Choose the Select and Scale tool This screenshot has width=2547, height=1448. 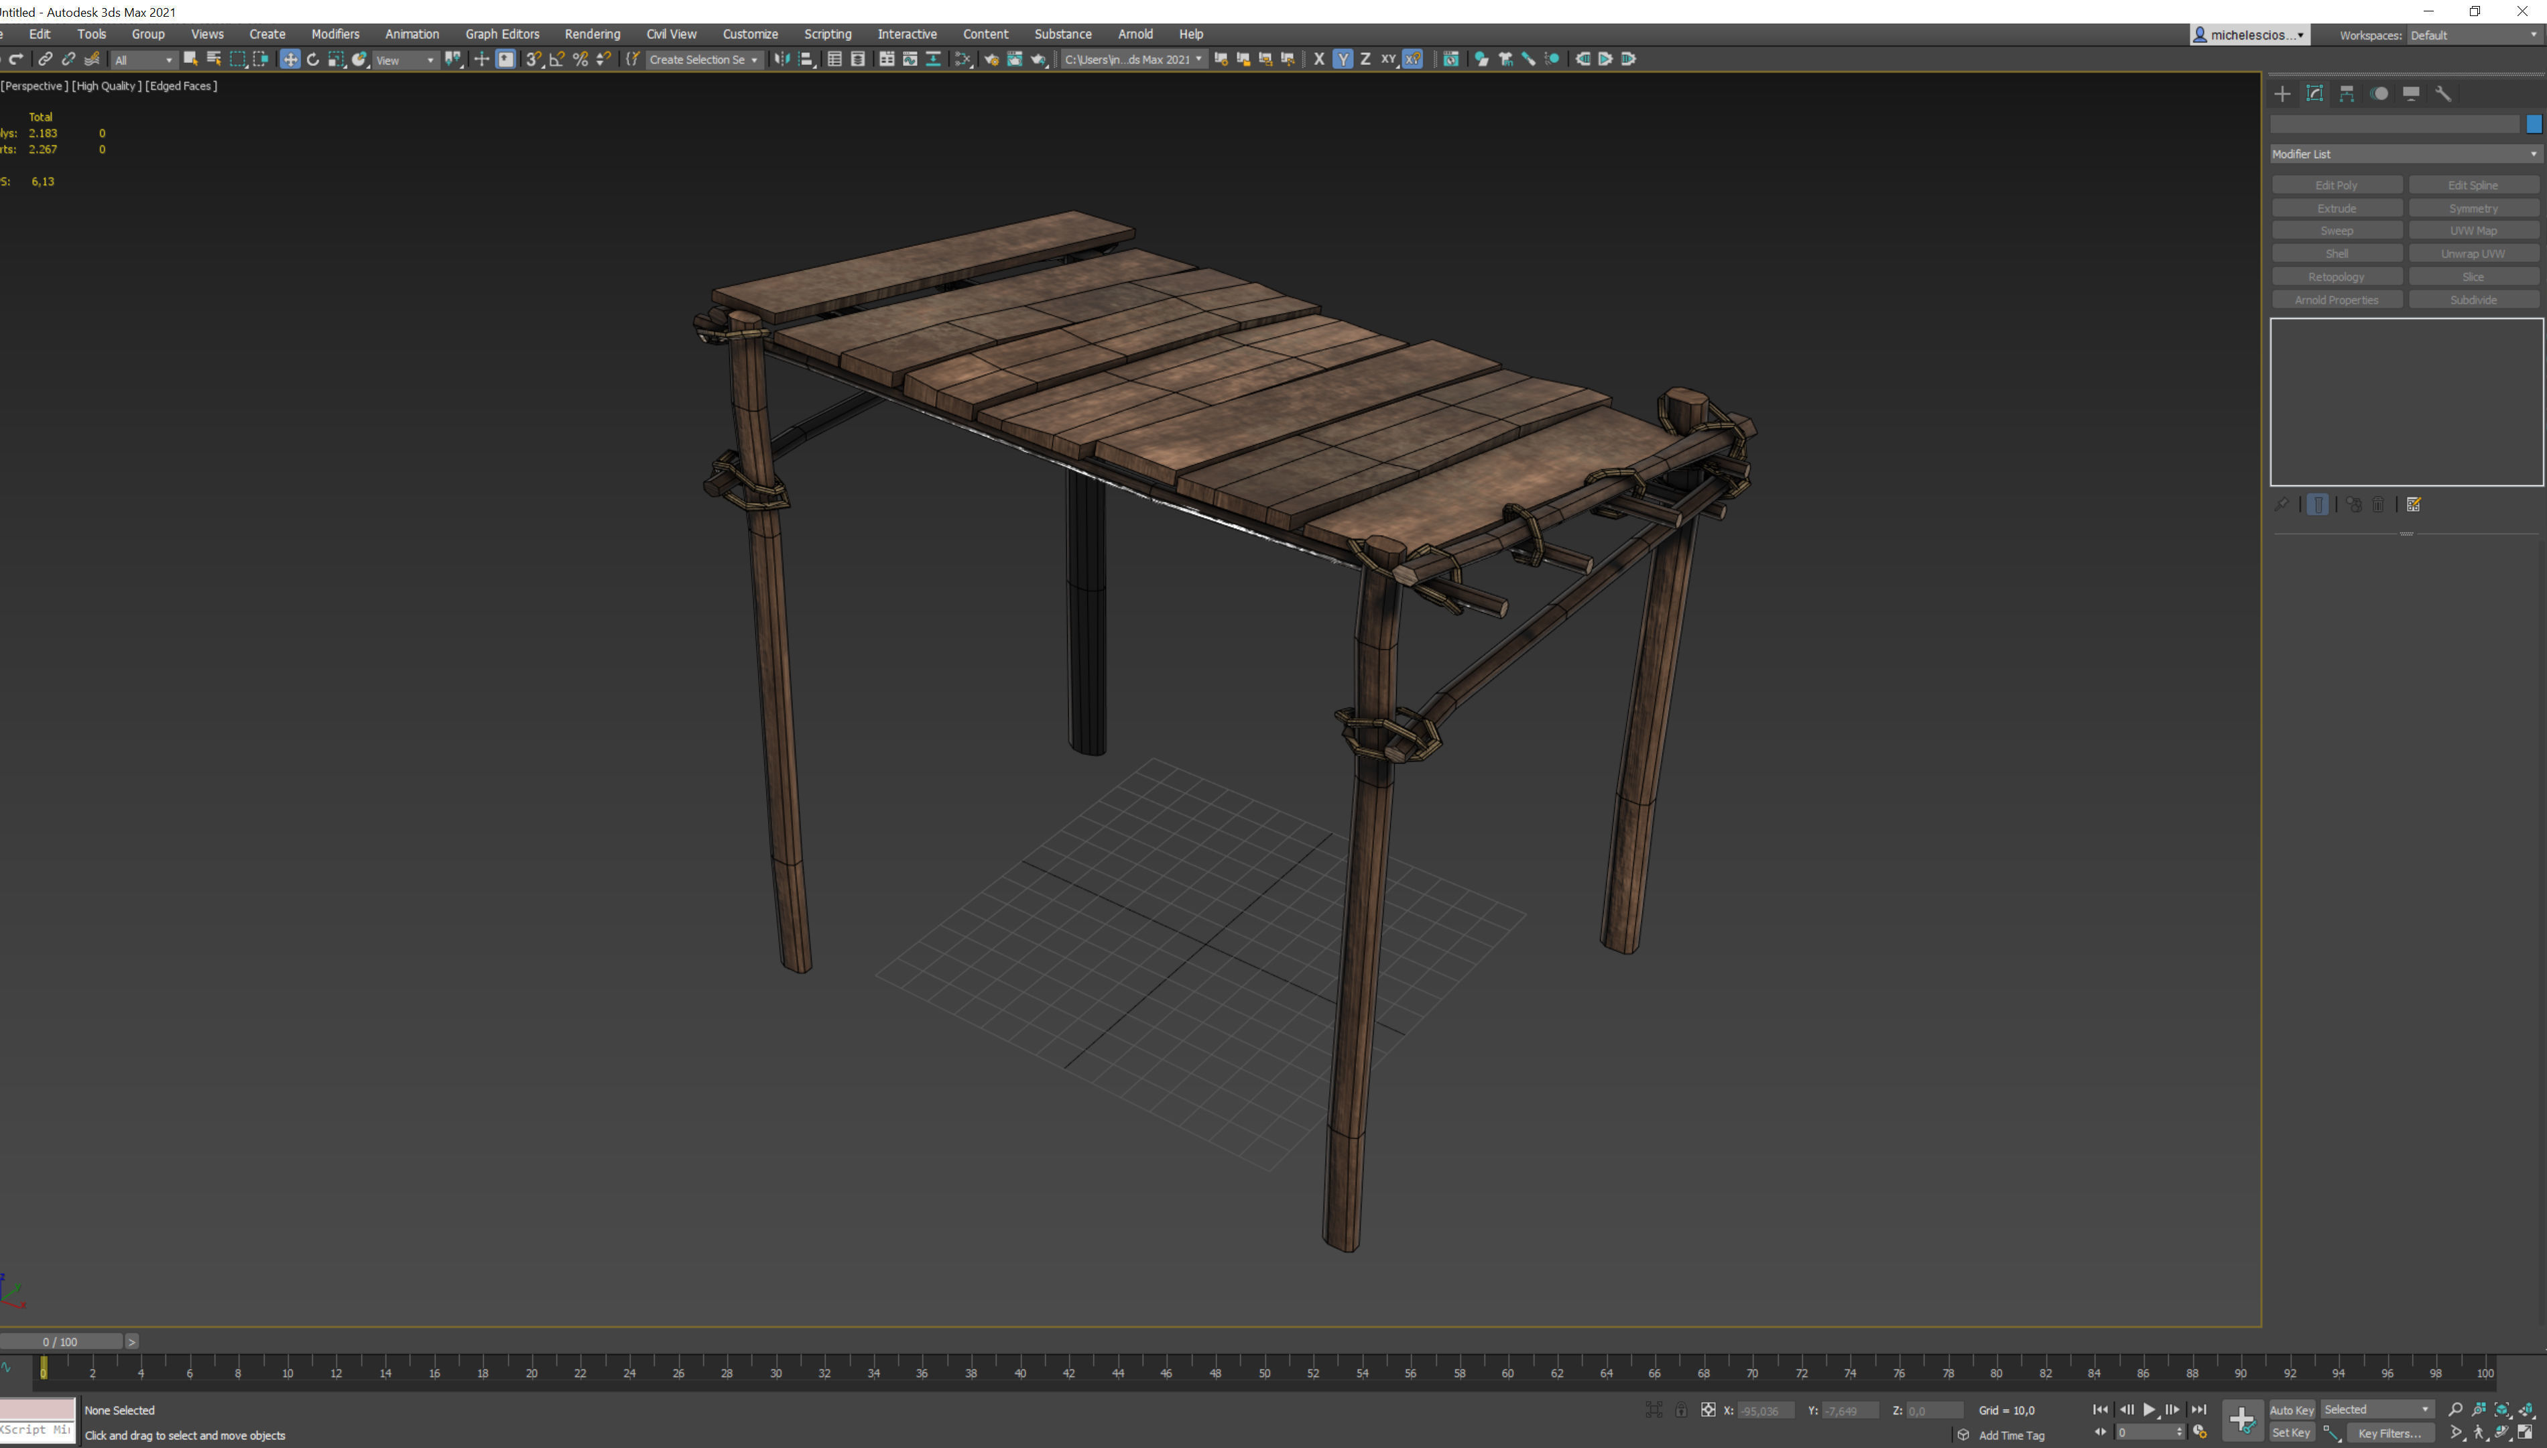[336, 60]
